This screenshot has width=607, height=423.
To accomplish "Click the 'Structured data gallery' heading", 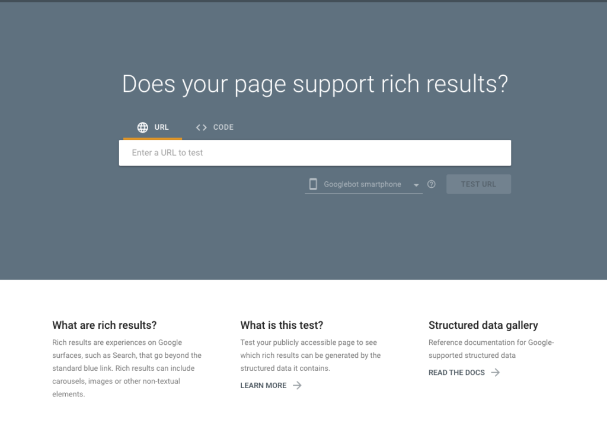I will pyautogui.click(x=483, y=325).
